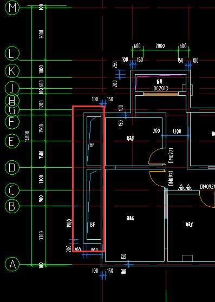Select the grid axis bubble K

12,71
